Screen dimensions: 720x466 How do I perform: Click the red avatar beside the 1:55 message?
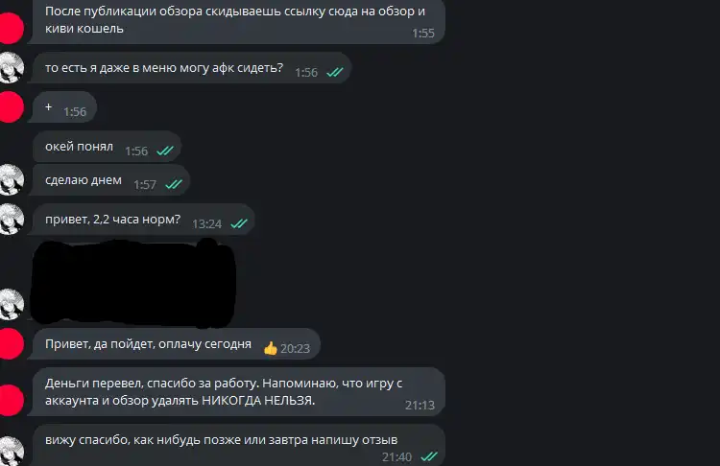tap(11, 29)
